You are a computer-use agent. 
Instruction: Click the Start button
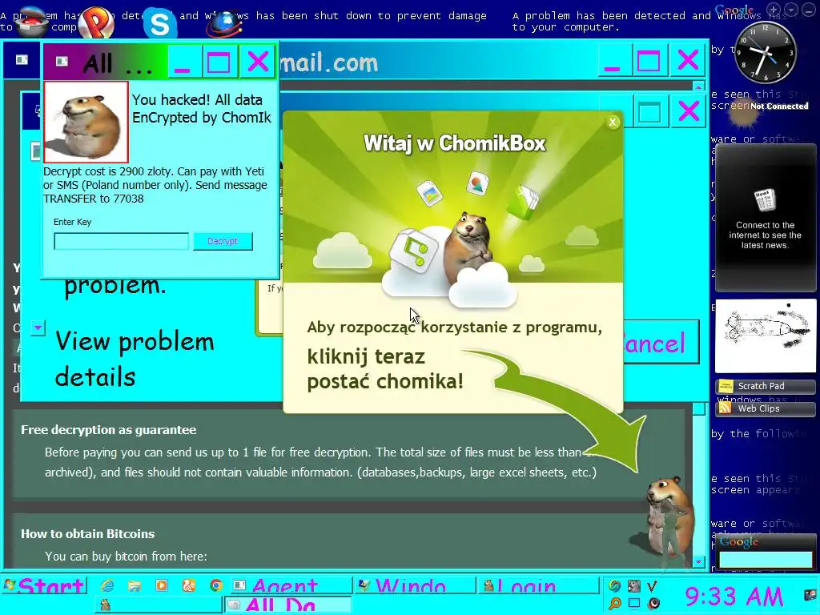[45, 585]
